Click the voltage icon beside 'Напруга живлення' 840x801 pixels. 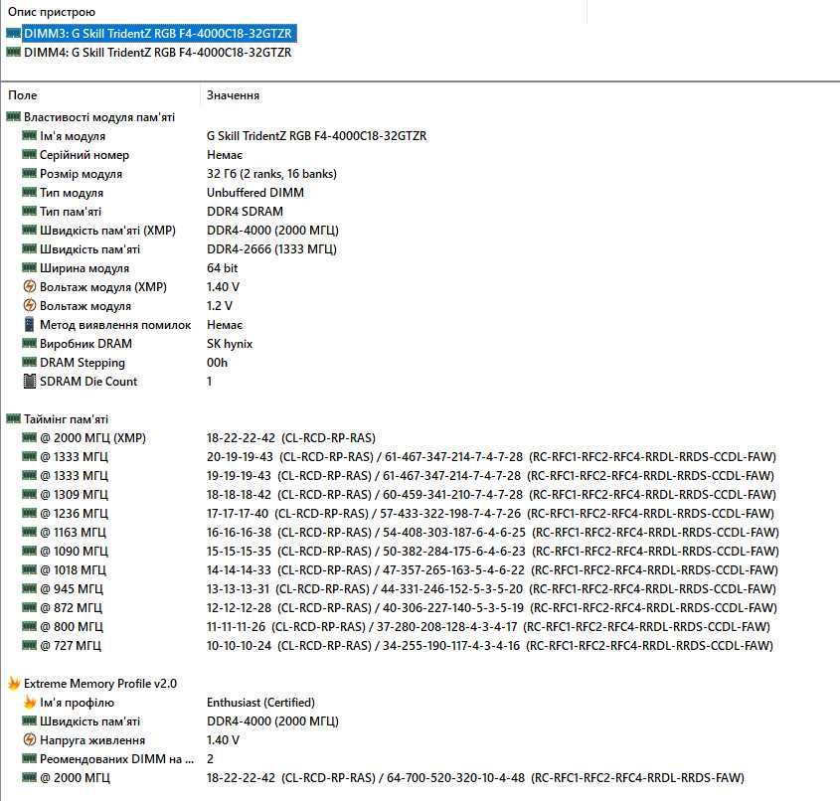[x=30, y=739]
